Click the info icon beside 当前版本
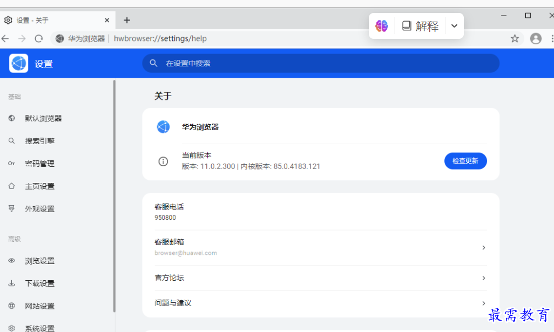The width and height of the screenshot is (554, 332). 163,161
